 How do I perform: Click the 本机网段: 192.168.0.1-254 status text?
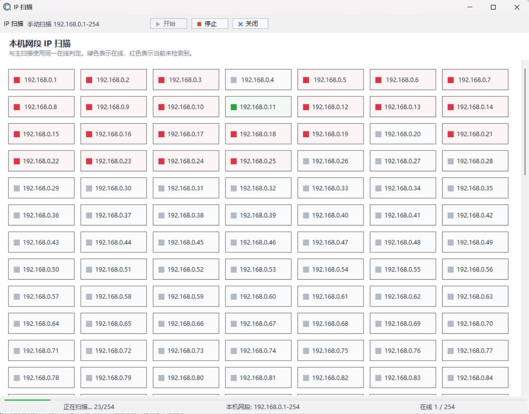tap(263, 407)
